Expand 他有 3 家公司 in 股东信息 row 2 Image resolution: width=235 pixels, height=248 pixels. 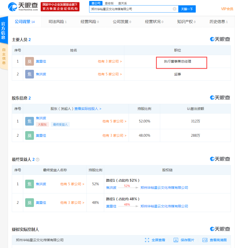coord(114,135)
